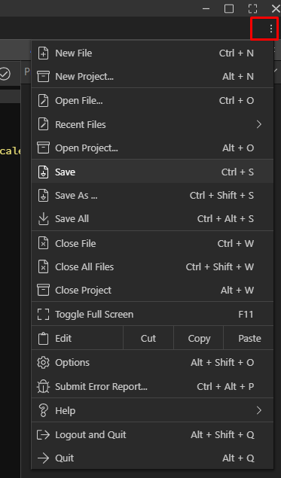This screenshot has width=281, height=478.
Task: Choose Open Project from the menu
Action: 152,148
